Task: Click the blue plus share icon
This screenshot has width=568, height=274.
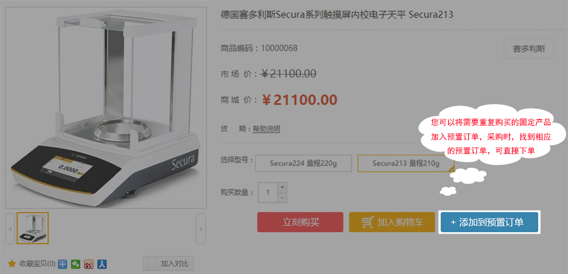Action: pos(62,264)
